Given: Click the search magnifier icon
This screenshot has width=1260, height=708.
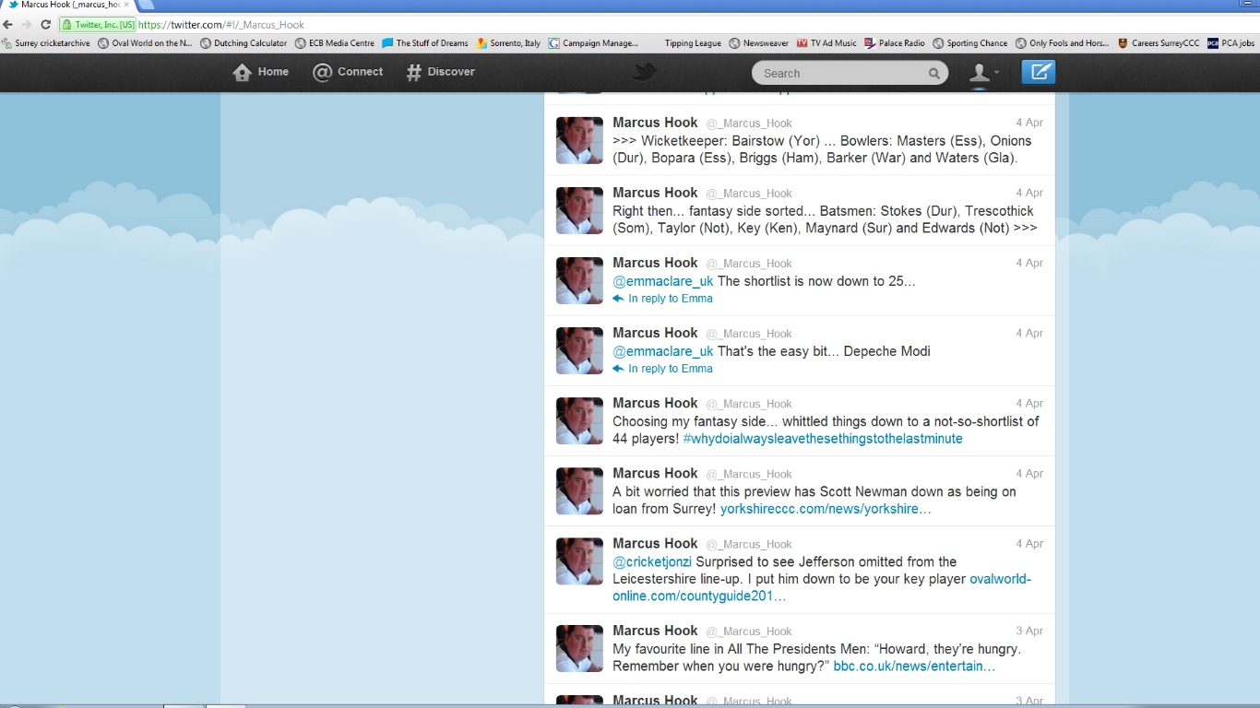Looking at the screenshot, I should pyautogui.click(x=933, y=74).
